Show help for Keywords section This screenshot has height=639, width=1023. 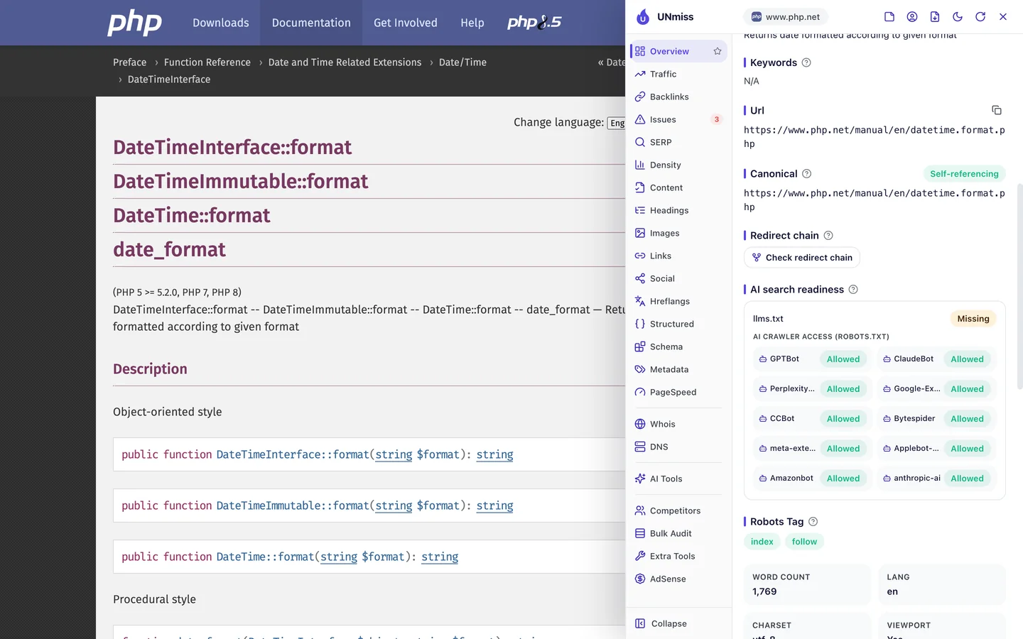[x=806, y=62]
